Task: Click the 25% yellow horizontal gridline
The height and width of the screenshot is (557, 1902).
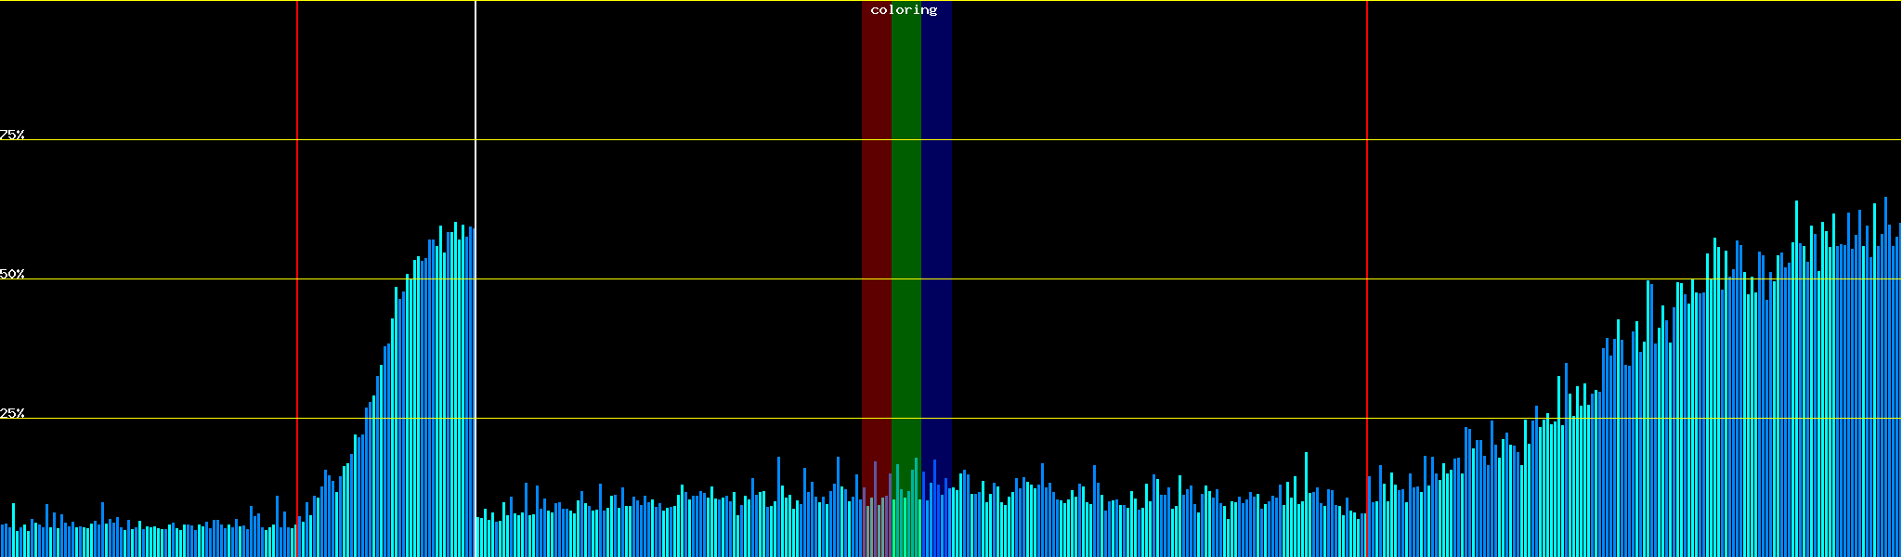Action: pyautogui.click(x=1114, y=419)
